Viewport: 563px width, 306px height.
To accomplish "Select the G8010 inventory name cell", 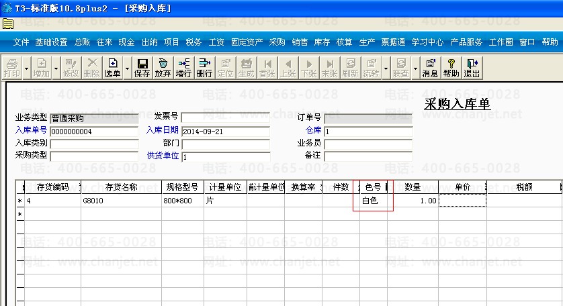I will click(122, 201).
